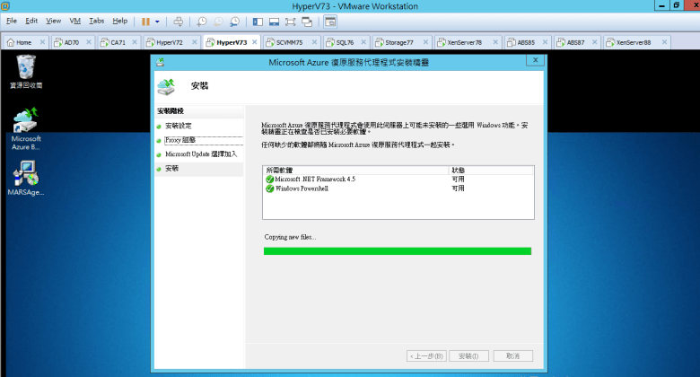
Task: Click the take snapshot clock icon
Action: click(202, 21)
